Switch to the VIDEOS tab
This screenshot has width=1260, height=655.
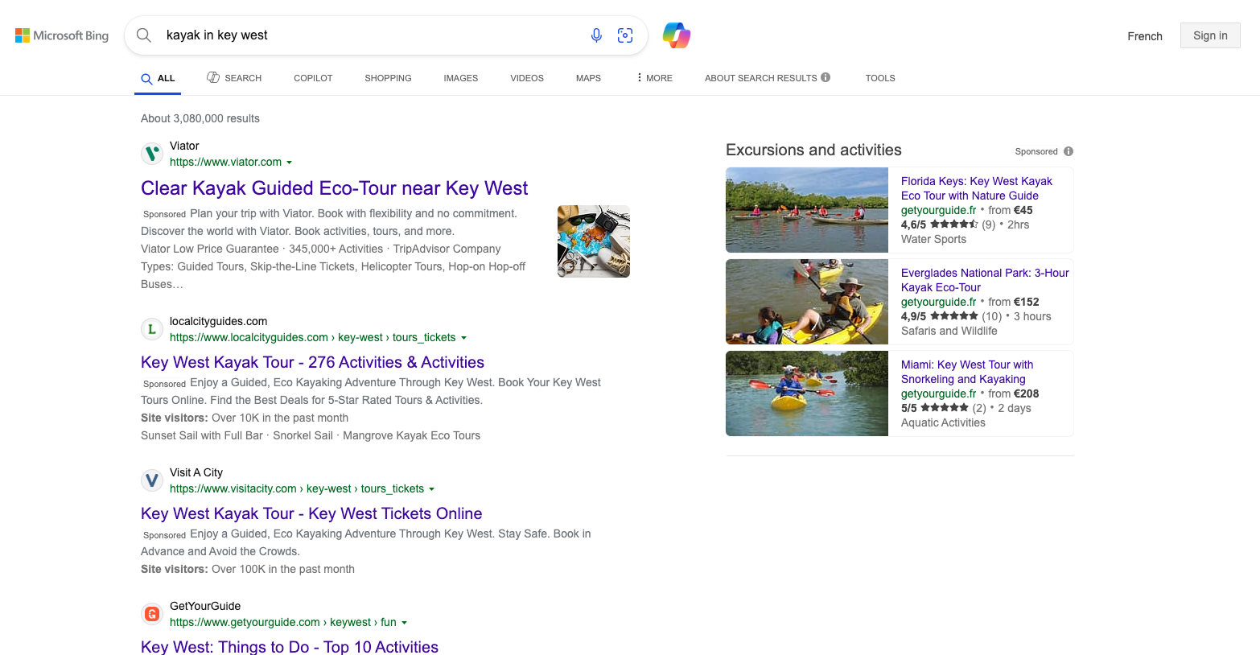[x=527, y=78]
